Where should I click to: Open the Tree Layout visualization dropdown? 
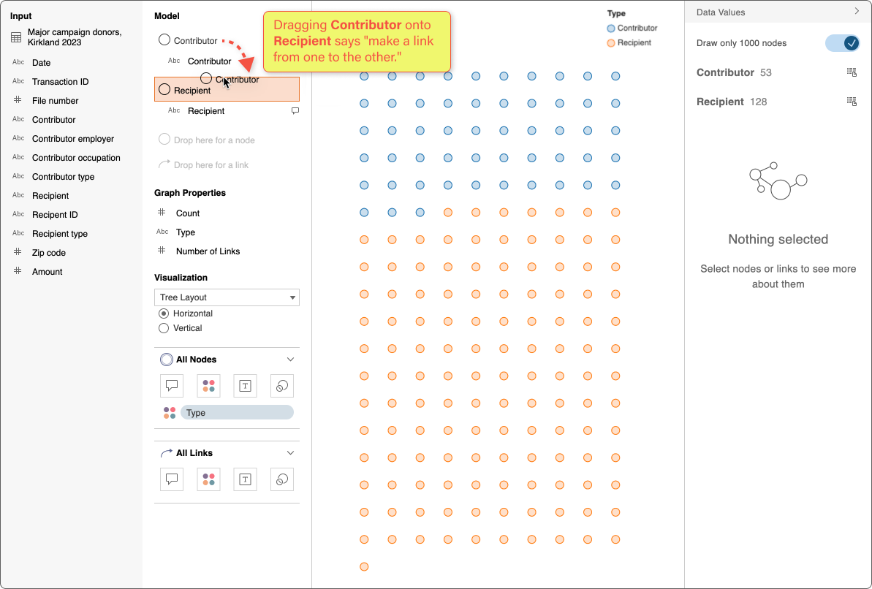point(227,297)
